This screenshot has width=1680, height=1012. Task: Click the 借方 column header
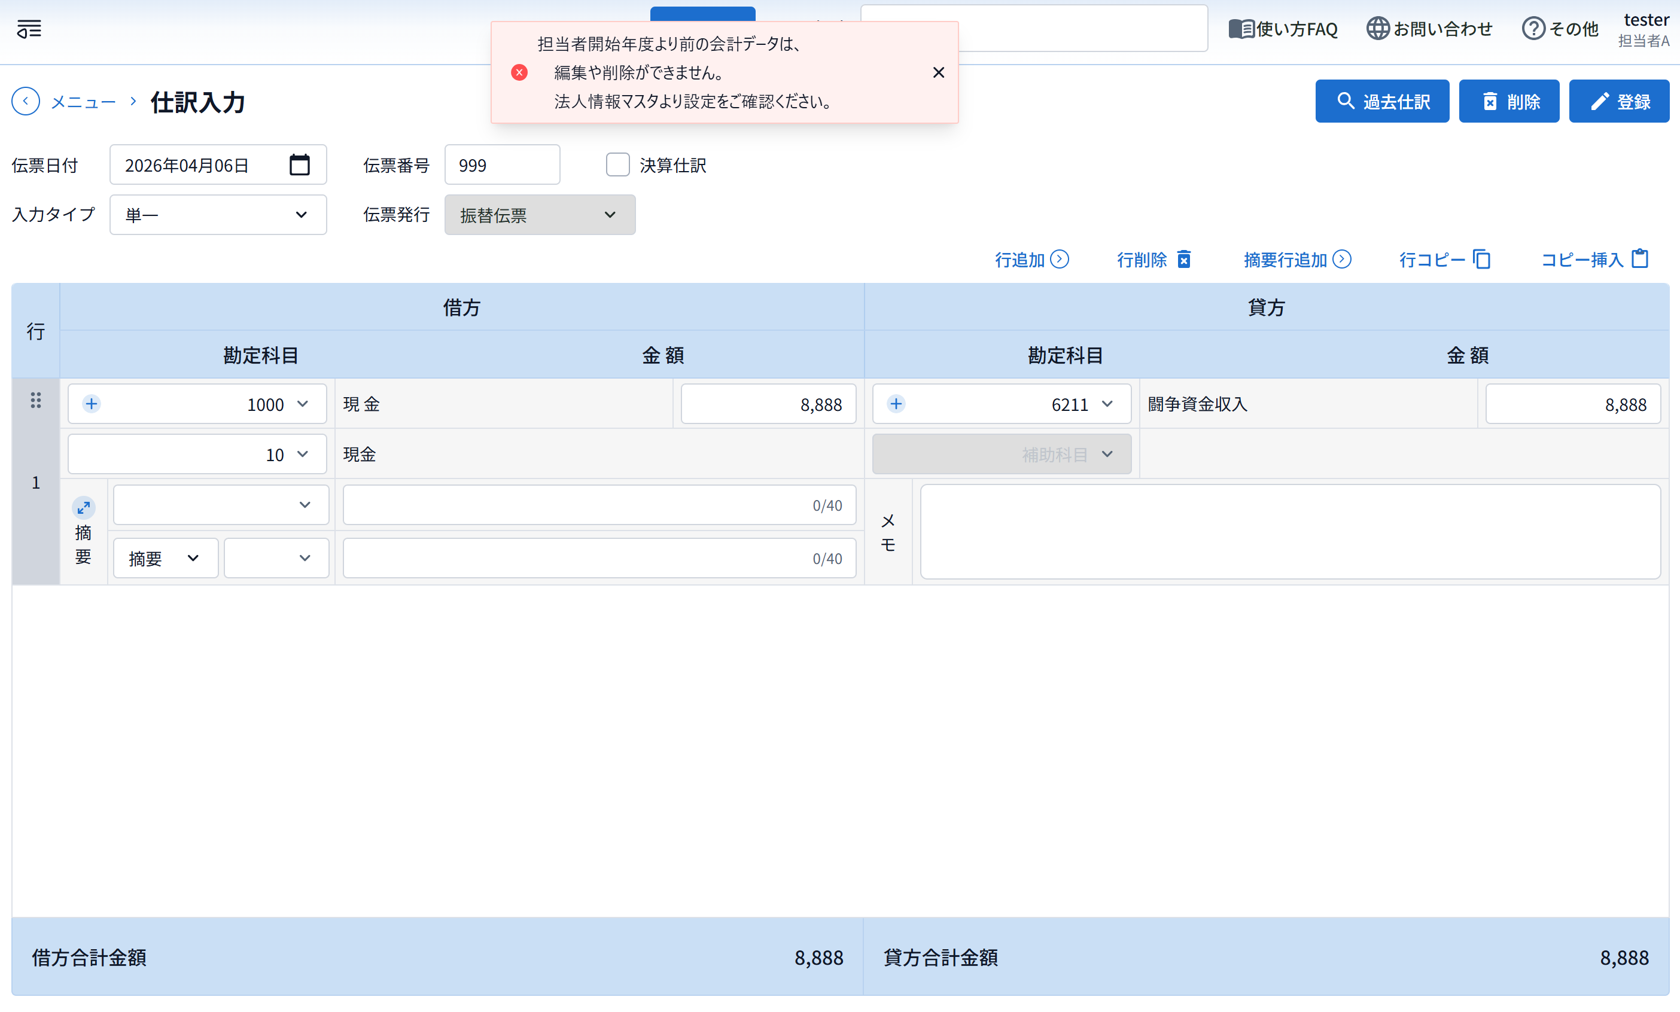click(x=462, y=307)
